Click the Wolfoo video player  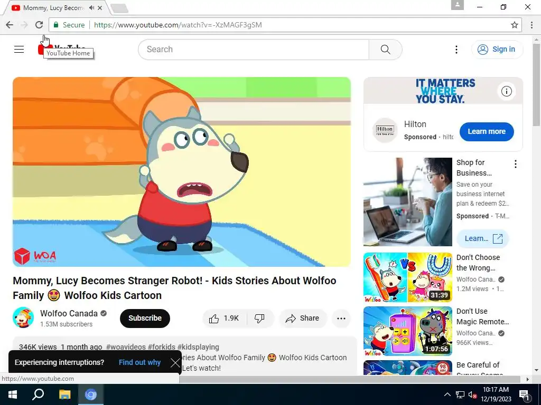coord(182,171)
